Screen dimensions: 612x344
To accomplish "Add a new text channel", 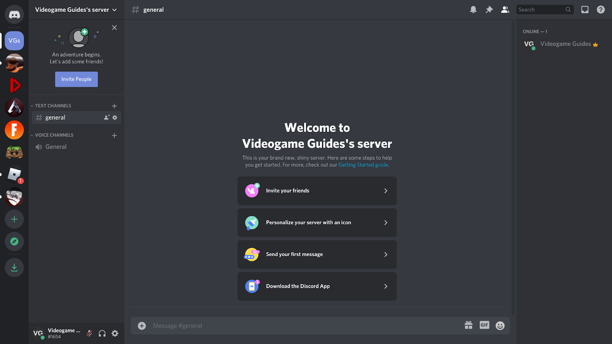I will coord(114,106).
